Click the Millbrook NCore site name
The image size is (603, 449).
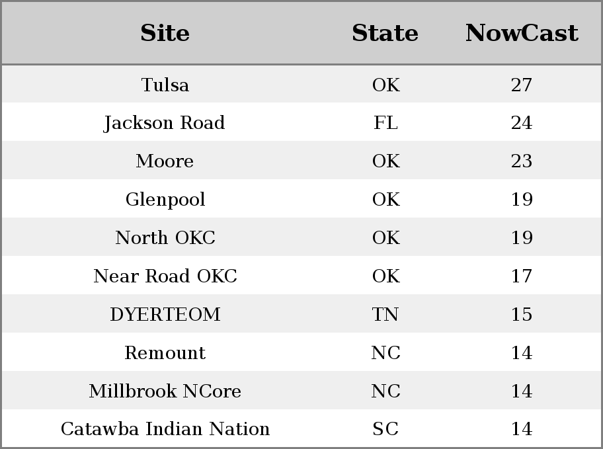pyautogui.click(x=165, y=391)
